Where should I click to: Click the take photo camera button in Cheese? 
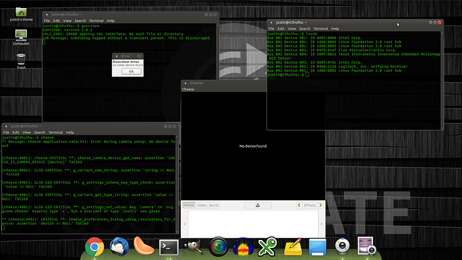[258, 205]
